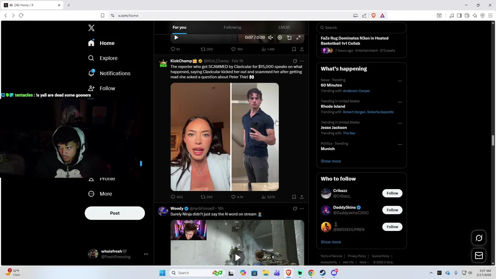Open Terms of Service link
Viewport: 496px width, 279px height.
point(331,256)
